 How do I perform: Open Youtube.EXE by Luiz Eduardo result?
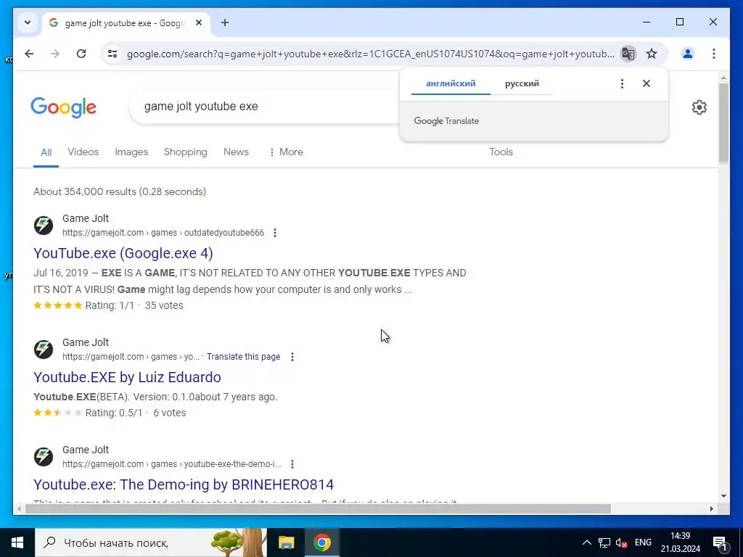(127, 377)
